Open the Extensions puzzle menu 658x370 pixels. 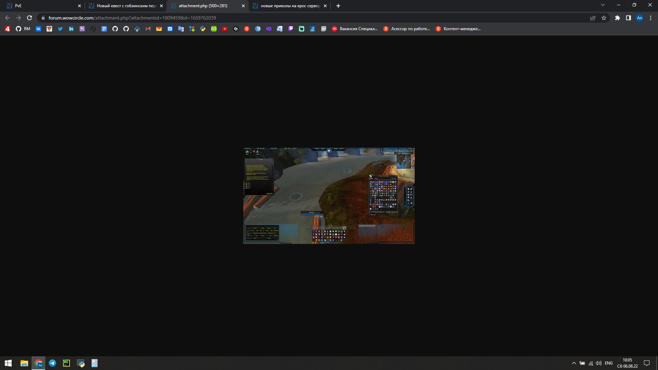(x=618, y=18)
